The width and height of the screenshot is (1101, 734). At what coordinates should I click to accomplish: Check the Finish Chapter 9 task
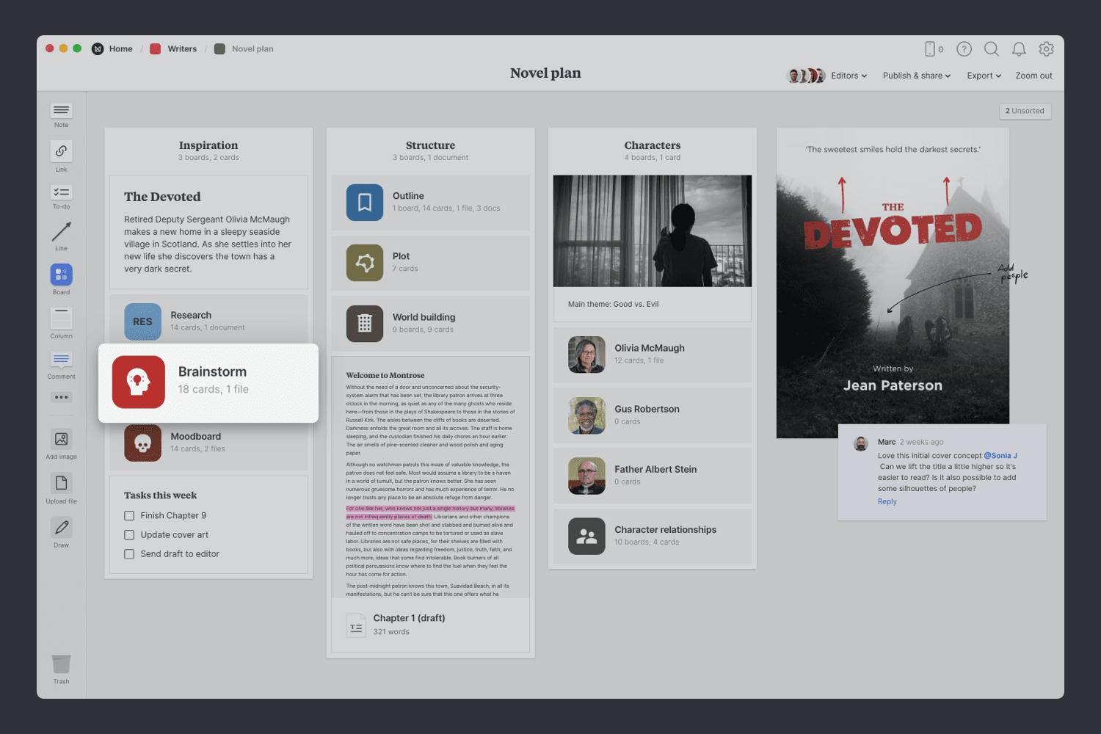pos(129,515)
